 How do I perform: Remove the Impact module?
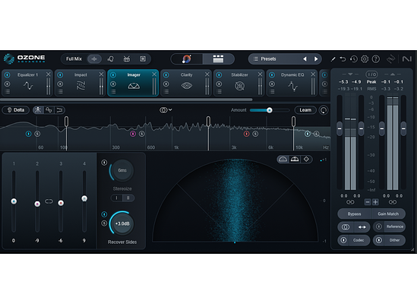pyautogui.click(x=101, y=74)
